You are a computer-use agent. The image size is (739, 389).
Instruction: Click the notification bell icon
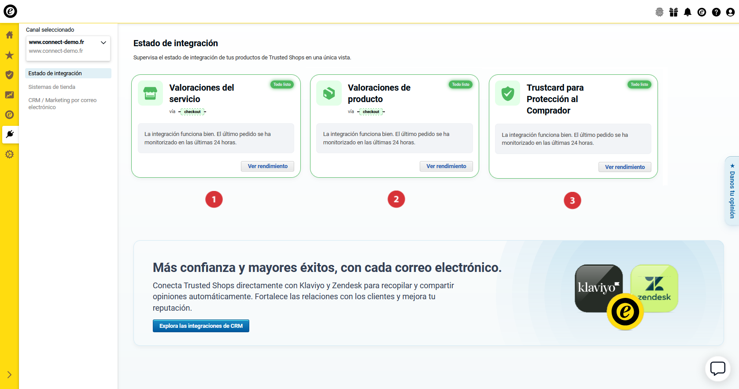point(687,12)
